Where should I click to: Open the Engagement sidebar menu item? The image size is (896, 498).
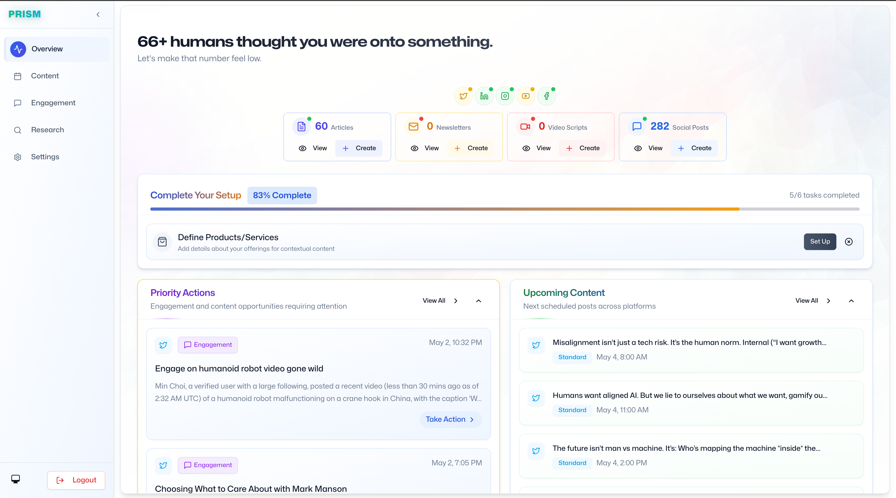[x=53, y=103]
